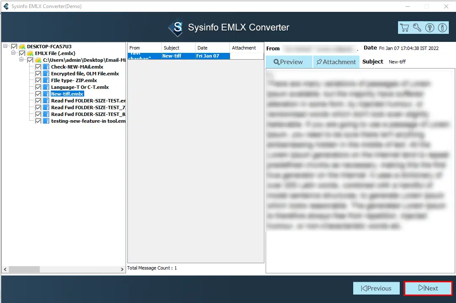The image size is (456, 303).
Task: Click folder icon beside C:\Users\admin path
Action: click(38, 60)
